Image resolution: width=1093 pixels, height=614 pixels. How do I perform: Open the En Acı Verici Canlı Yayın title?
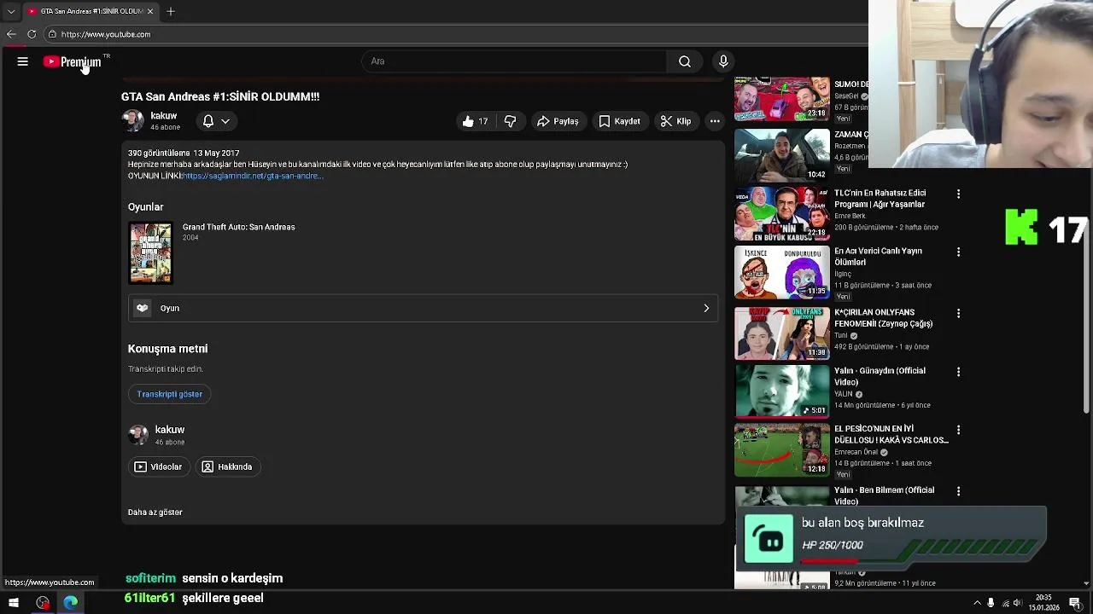878,257
